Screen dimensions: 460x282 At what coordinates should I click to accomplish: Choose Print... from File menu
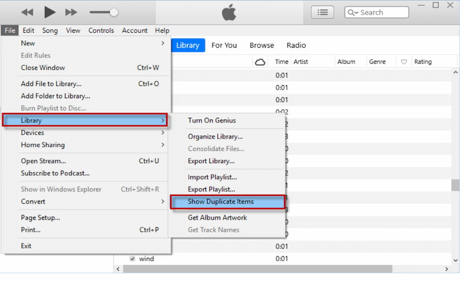pyautogui.click(x=85, y=230)
